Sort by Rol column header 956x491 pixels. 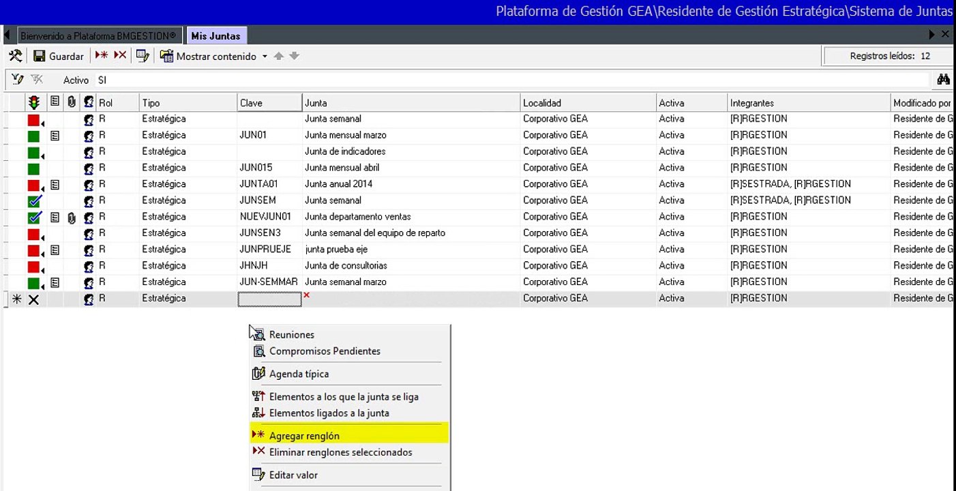[117, 103]
